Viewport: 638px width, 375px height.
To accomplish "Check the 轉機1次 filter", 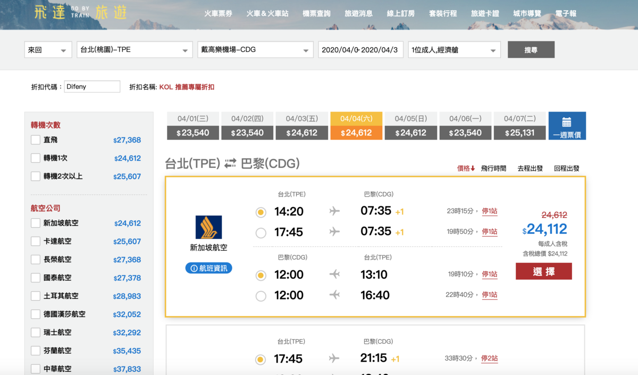I will (36, 158).
